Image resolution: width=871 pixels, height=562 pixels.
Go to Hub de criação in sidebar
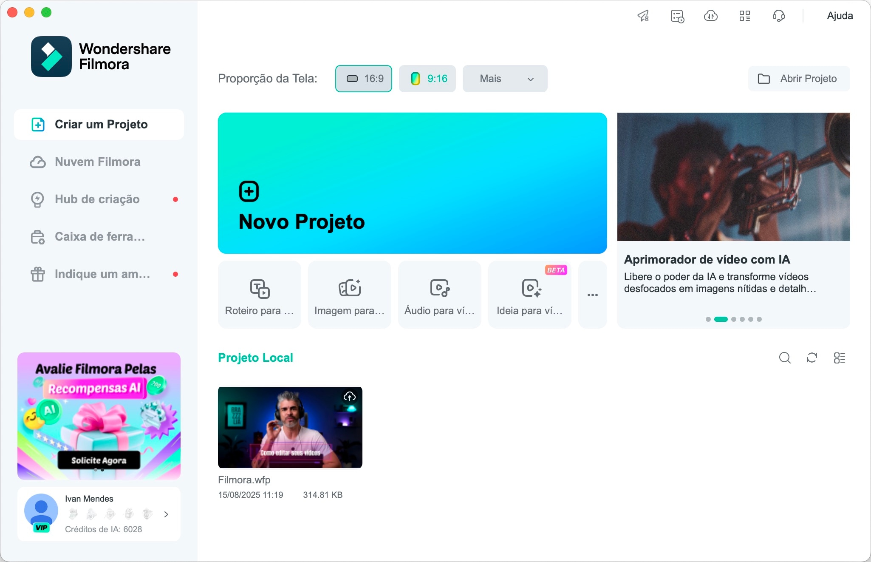click(x=97, y=199)
